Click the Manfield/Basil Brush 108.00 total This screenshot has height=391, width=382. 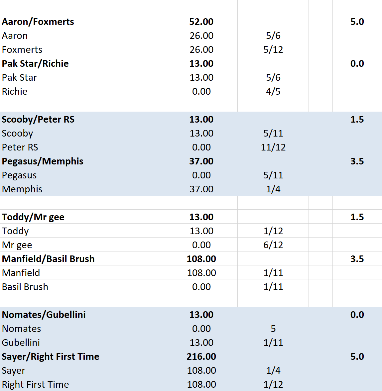click(x=201, y=259)
